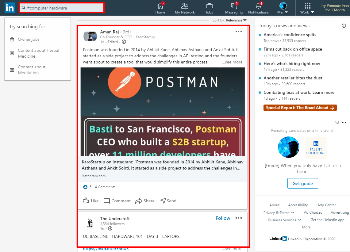This screenshot has width=350, height=252.
Task: Open the Ad Choices footer link
Action: click(313, 212)
